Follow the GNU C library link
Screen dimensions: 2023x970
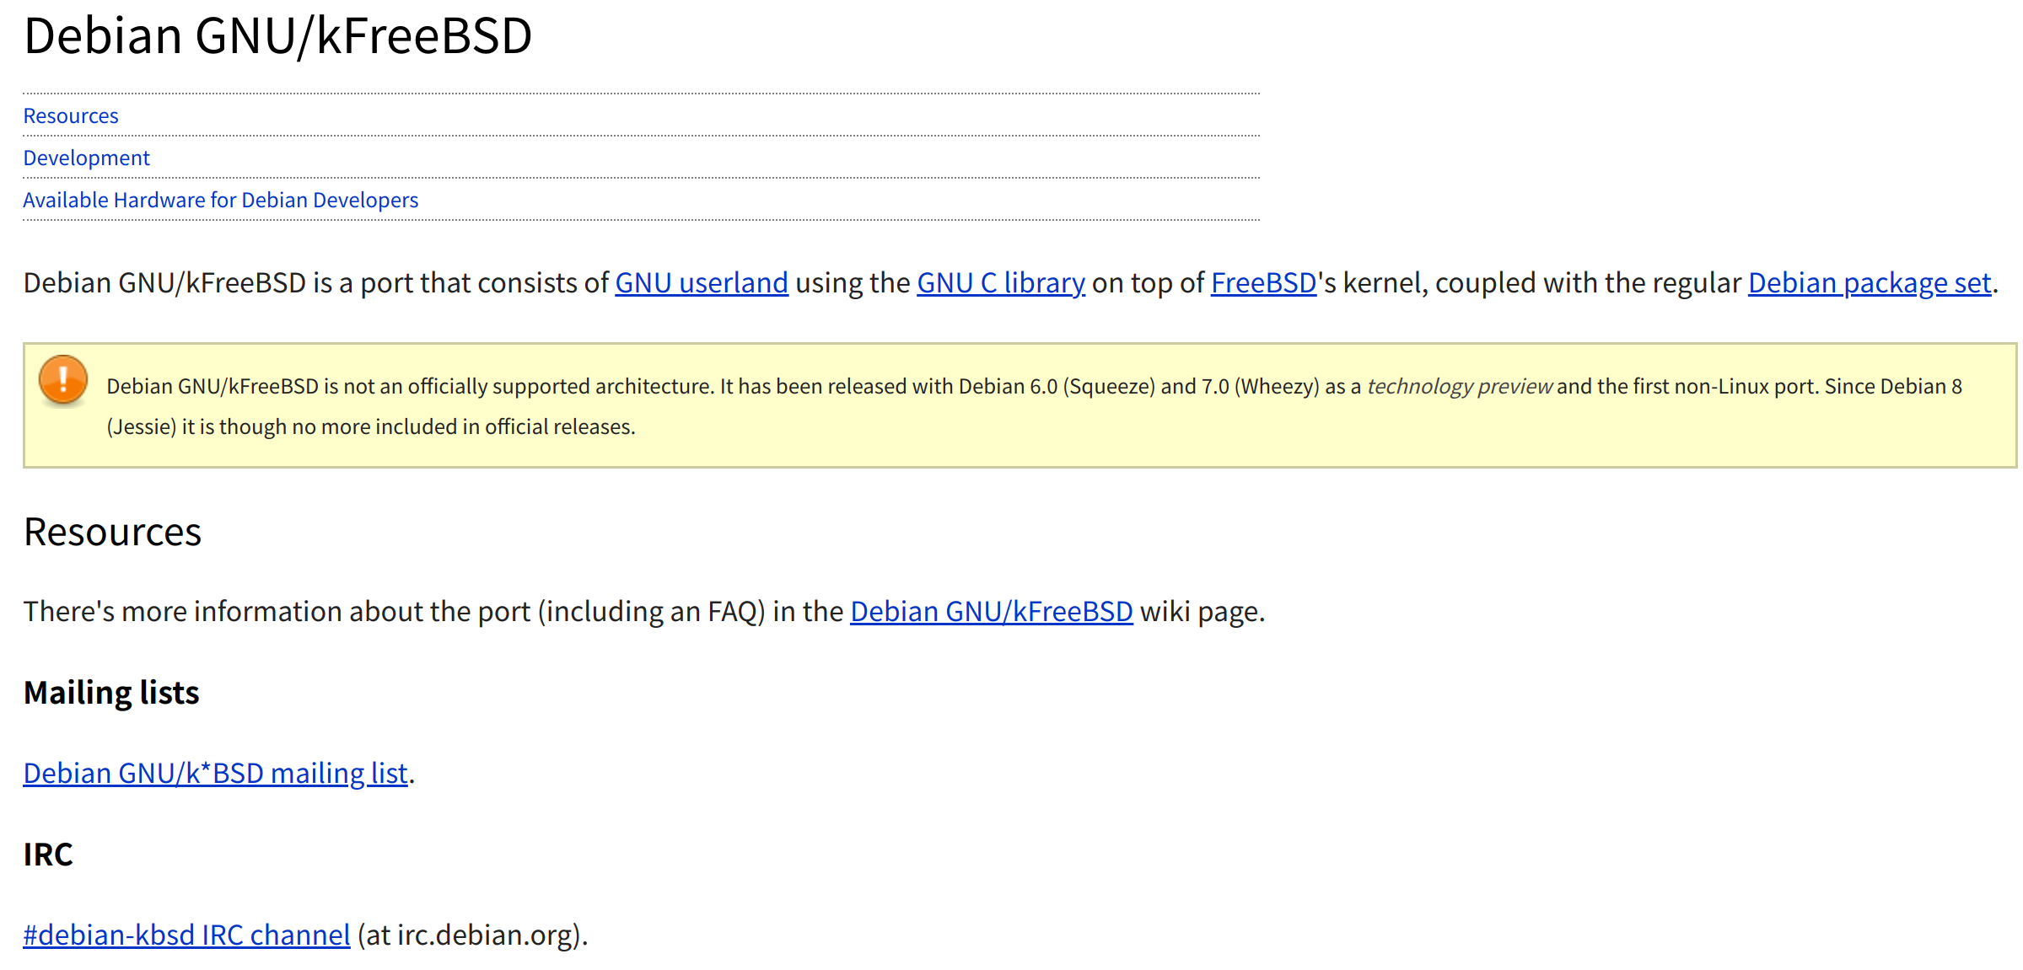1000,282
